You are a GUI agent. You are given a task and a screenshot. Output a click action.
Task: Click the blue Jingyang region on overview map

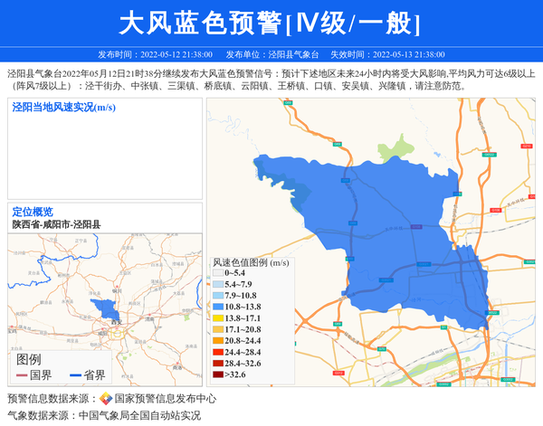tap(107, 309)
